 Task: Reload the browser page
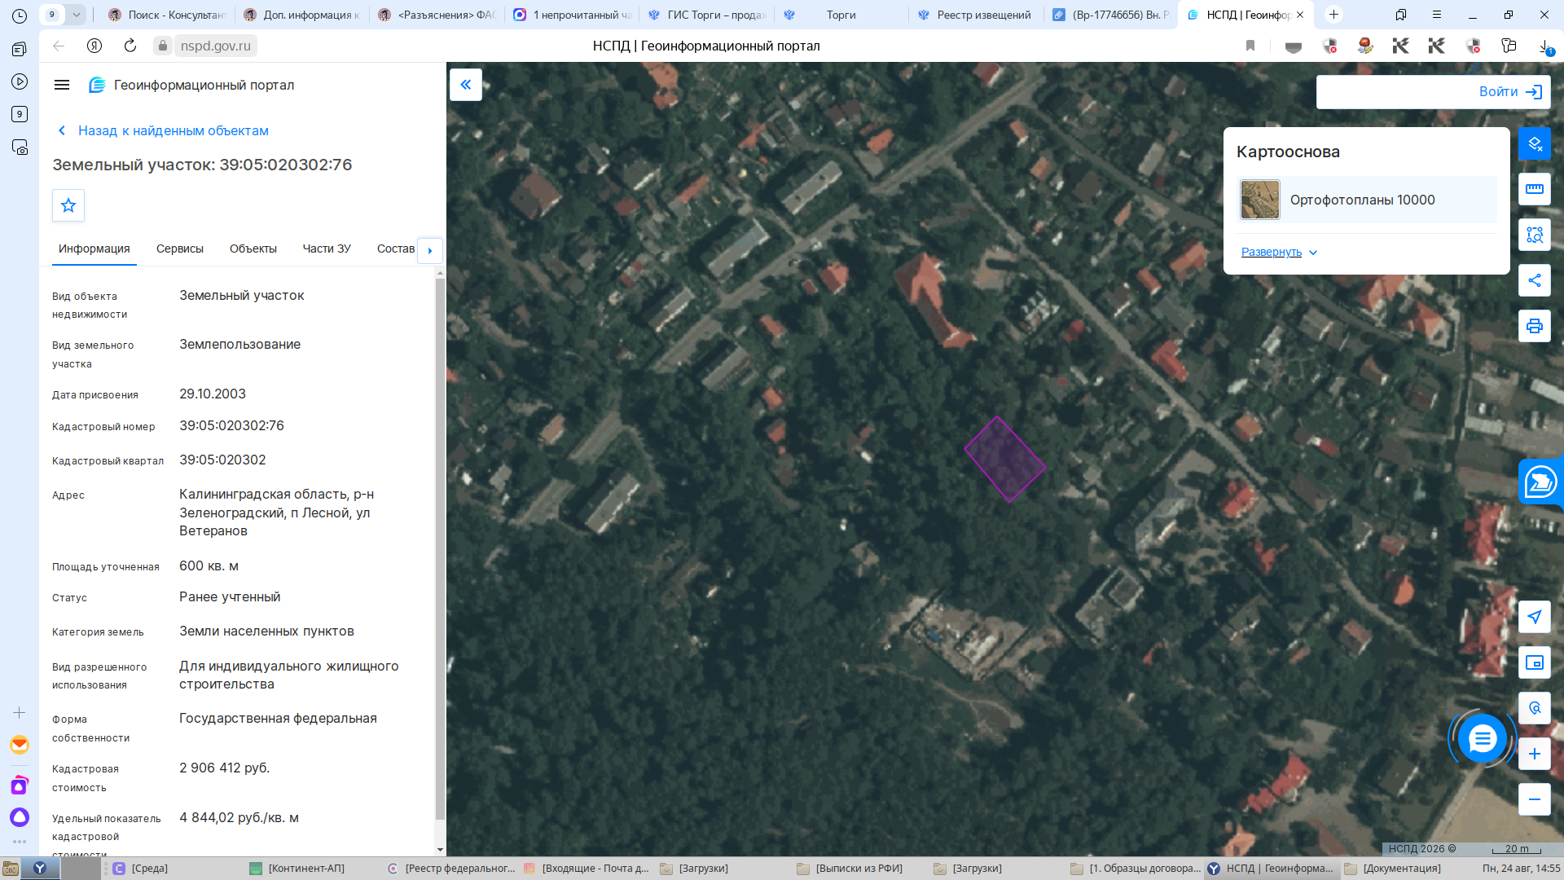130,46
